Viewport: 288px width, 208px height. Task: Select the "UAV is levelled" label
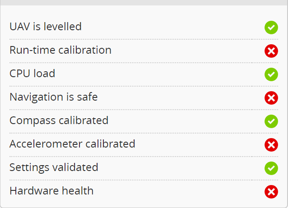pos(46,27)
